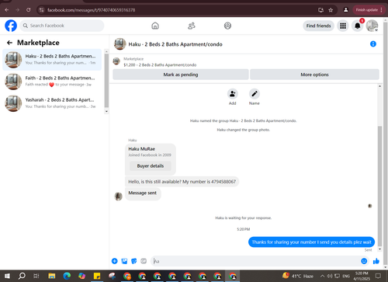Open the Yasharah conversation in chat list
The height and width of the screenshot is (282, 388).
coord(52,103)
